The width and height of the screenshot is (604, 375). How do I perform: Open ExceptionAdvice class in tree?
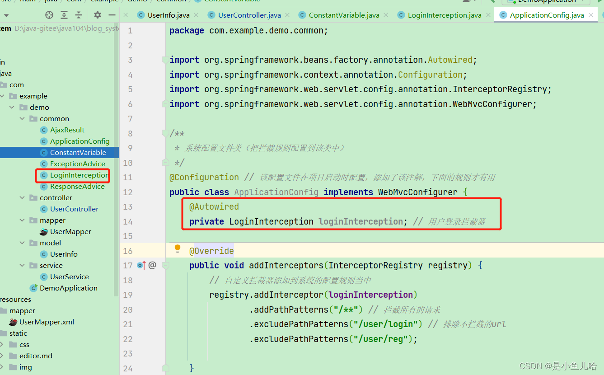tap(78, 164)
